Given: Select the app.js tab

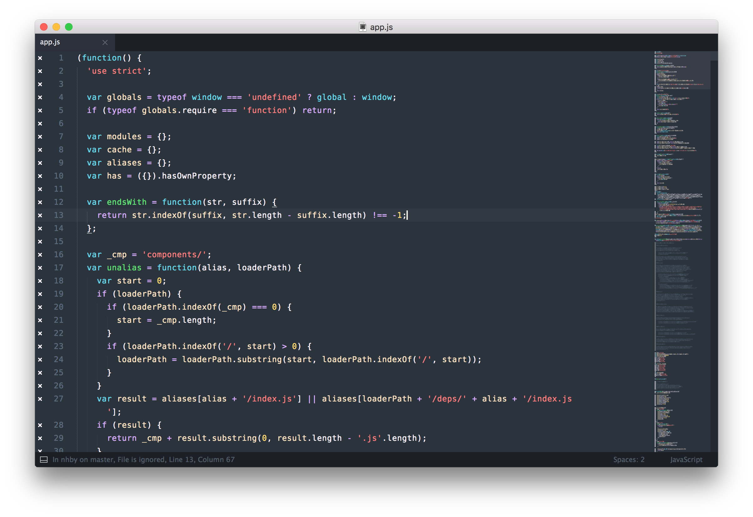Looking at the screenshot, I should pos(50,42).
